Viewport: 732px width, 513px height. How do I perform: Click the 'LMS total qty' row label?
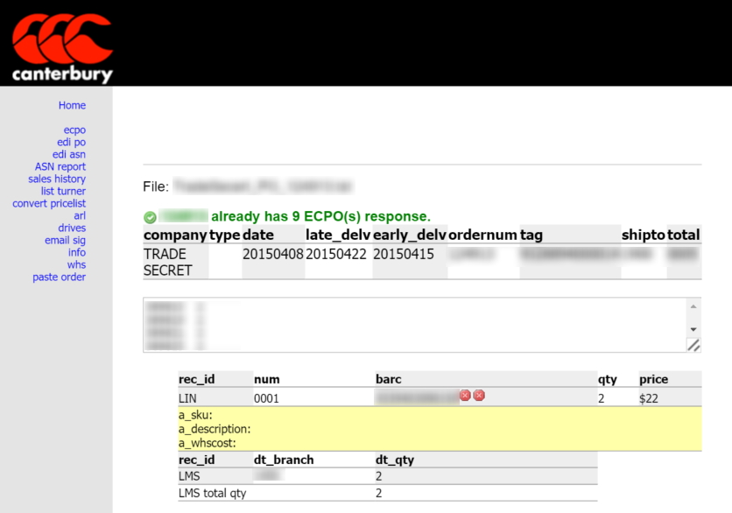point(213,493)
